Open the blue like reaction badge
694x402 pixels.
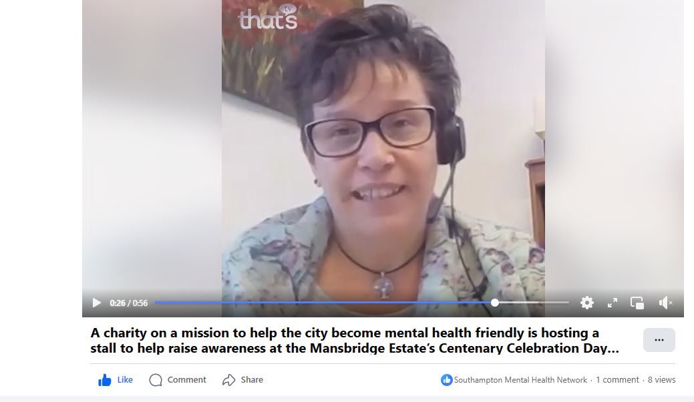click(447, 380)
